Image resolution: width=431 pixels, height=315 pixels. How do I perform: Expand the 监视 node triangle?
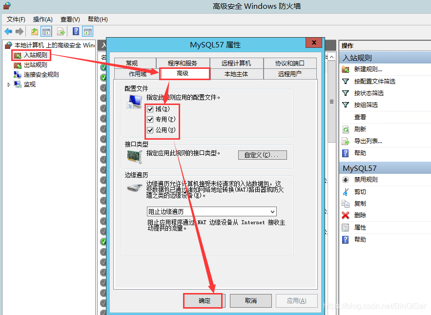point(9,84)
